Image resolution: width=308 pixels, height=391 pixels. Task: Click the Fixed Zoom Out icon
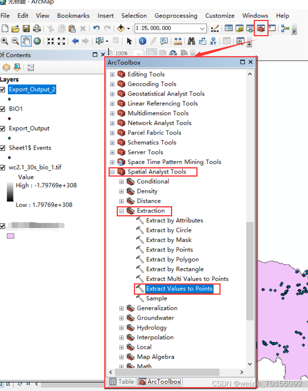click(x=61, y=41)
